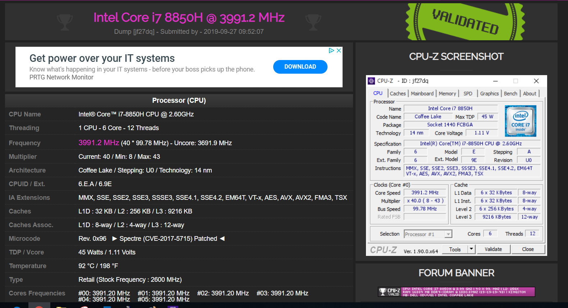Click the DOWNLOAD button in the ad
Image resolution: width=568 pixels, height=308 pixels.
tap(300, 67)
